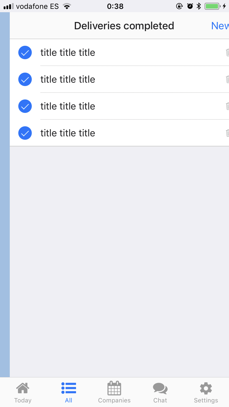Open the second delivery titled 'title title title'
The image size is (229, 407).
coord(68,79)
